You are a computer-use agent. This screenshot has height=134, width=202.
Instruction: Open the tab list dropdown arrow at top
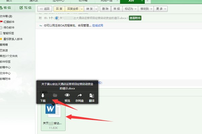(147, 1)
